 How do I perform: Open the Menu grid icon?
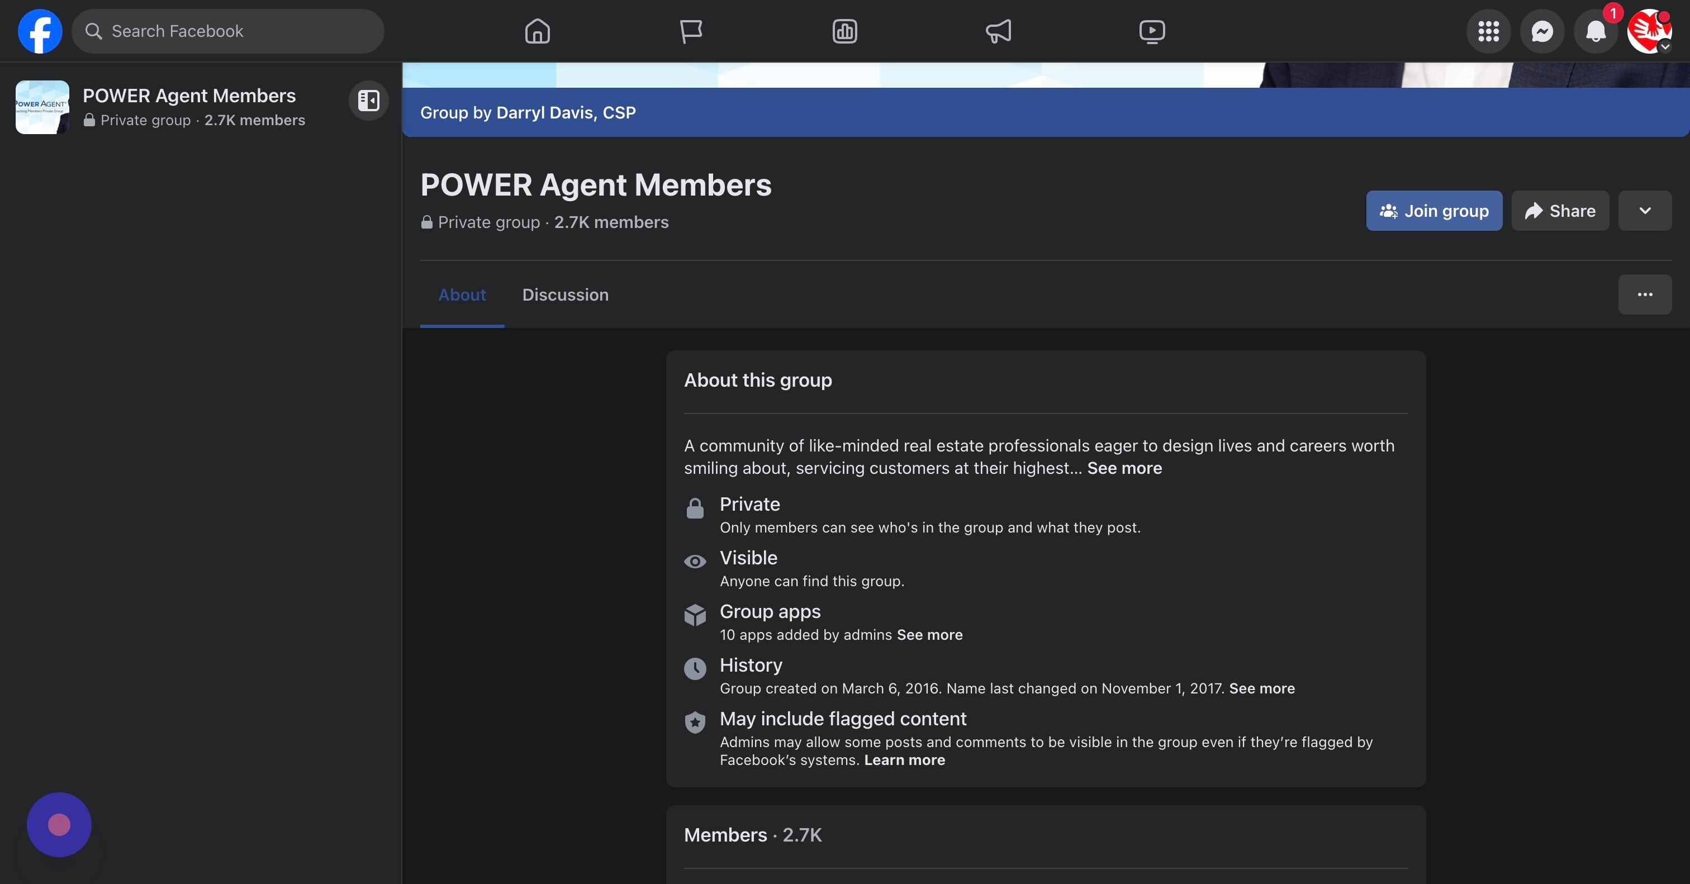coord(1488,31)
